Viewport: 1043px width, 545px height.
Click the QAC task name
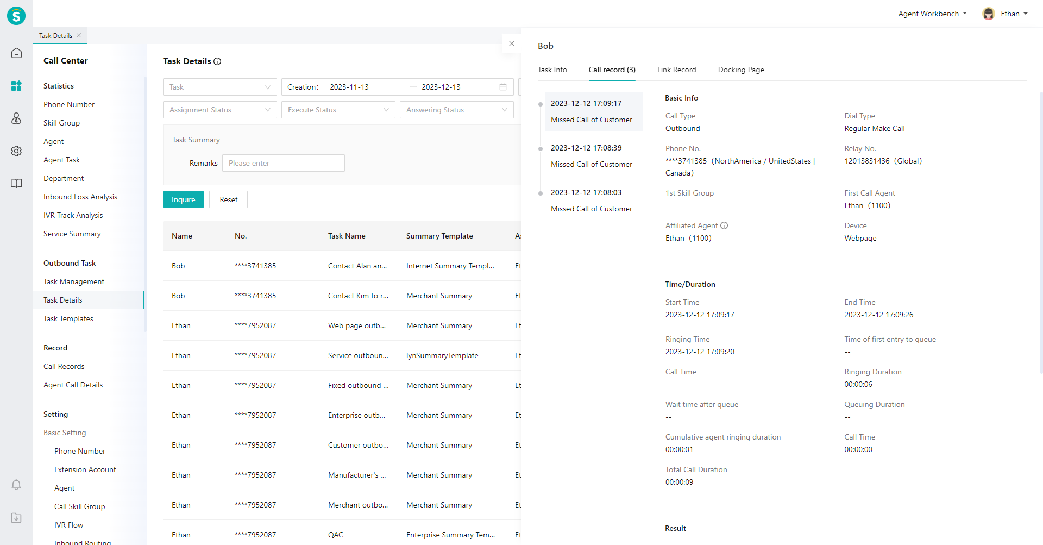click(336, 535)
